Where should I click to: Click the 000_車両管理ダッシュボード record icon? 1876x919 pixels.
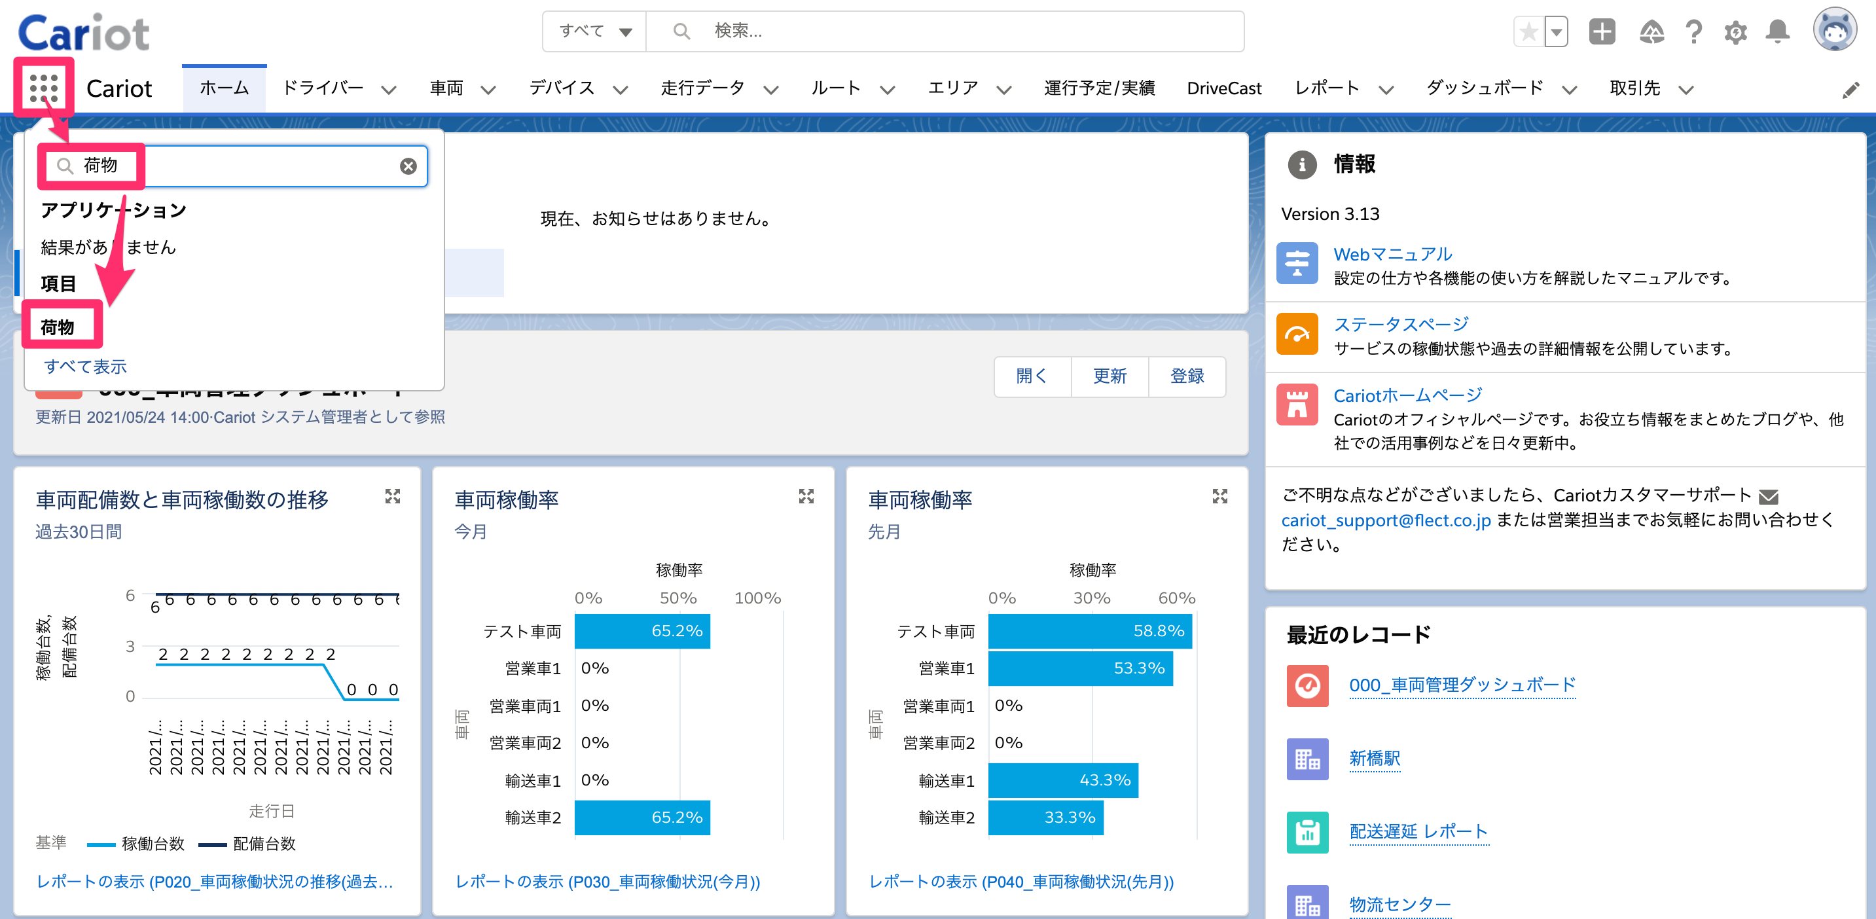[x=1307, y=685]
